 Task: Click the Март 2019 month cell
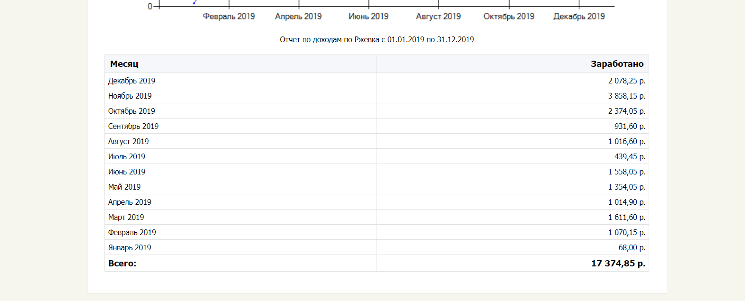126,218
